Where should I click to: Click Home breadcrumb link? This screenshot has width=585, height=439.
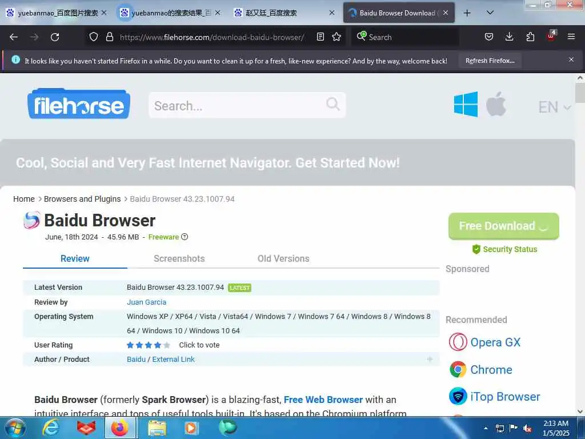pyautogui.click(x=24, y=199)
